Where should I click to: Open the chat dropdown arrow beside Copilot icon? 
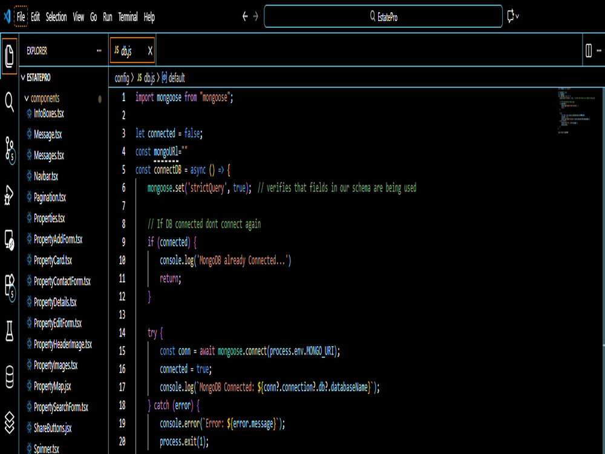(517, 16)
